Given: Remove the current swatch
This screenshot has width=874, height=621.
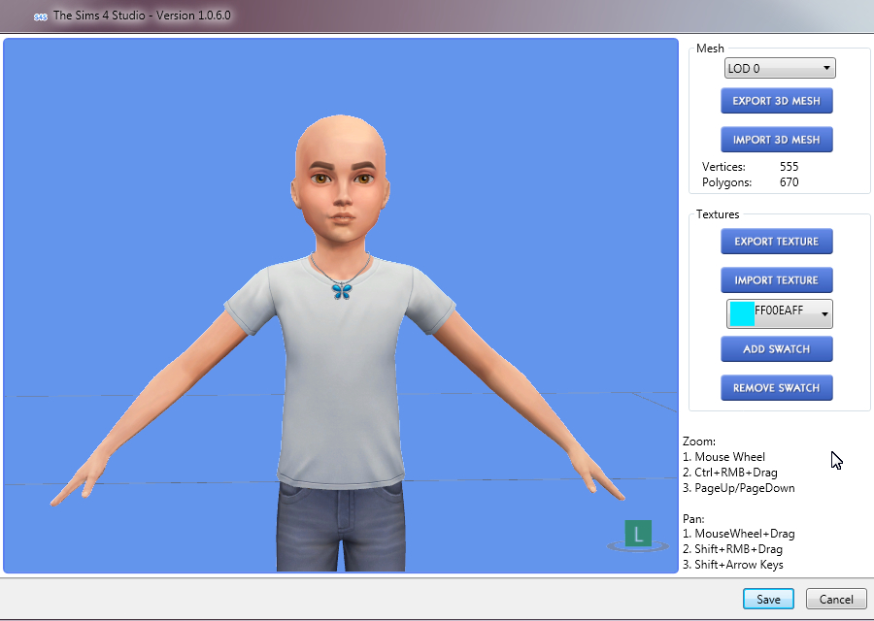Looking at the screenshot, I should pyautogui.click(x=777, y=387).
